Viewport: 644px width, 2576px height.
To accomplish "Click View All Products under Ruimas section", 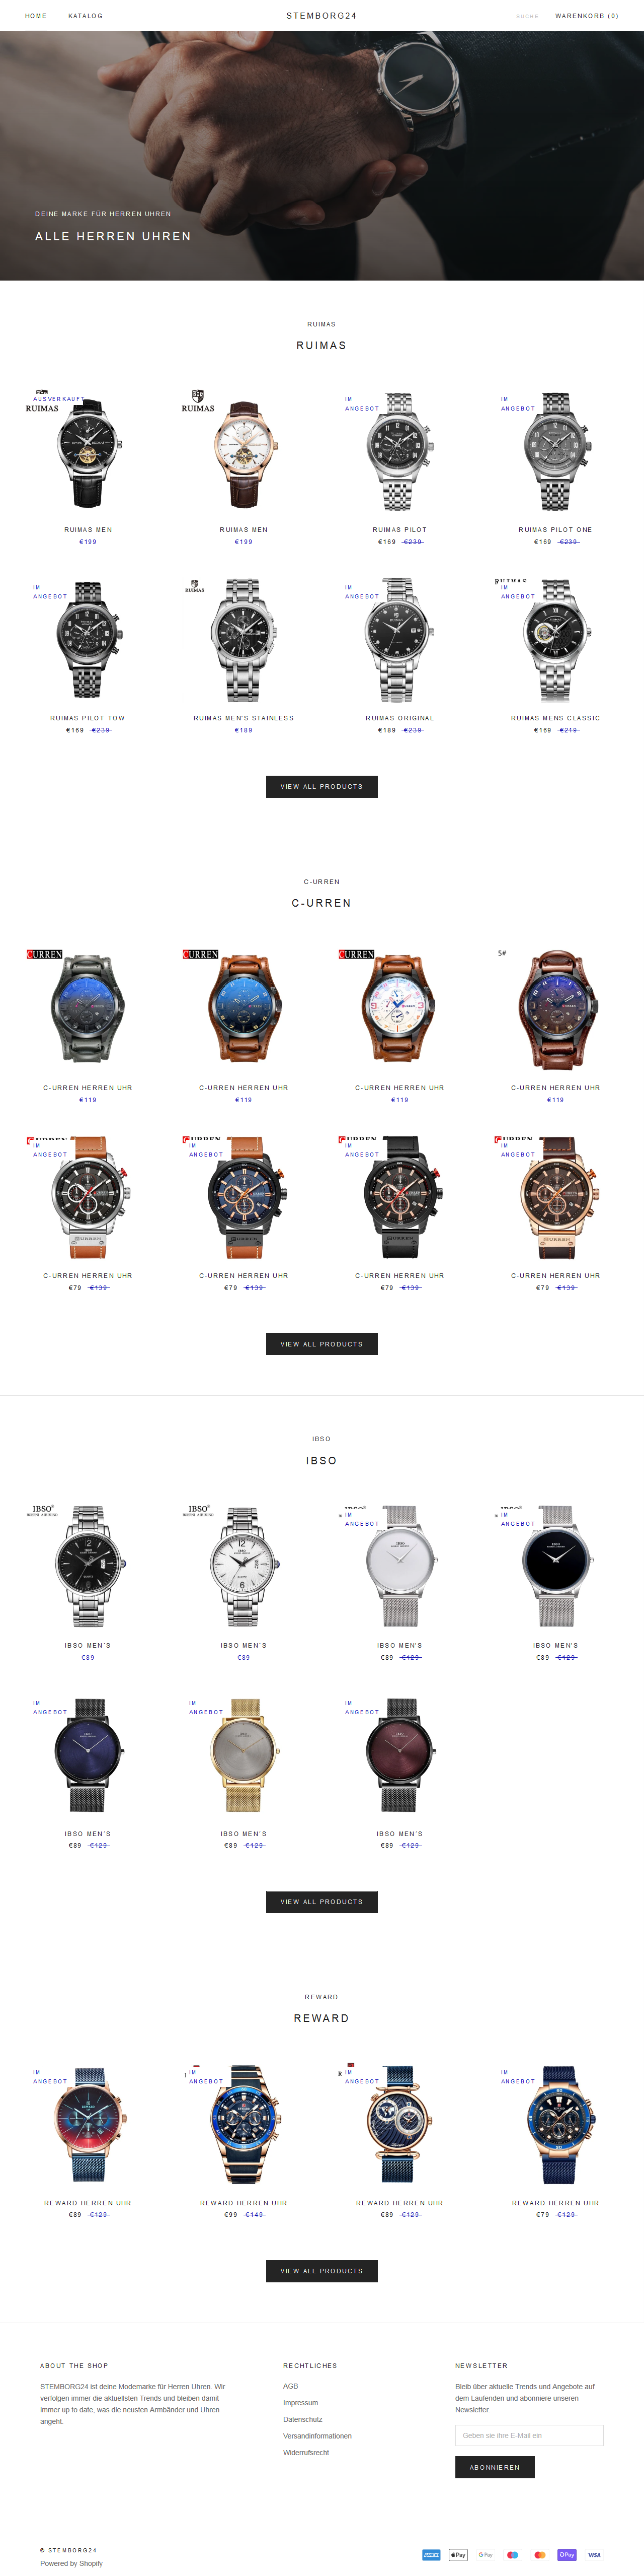I will [x=321, y=787].
